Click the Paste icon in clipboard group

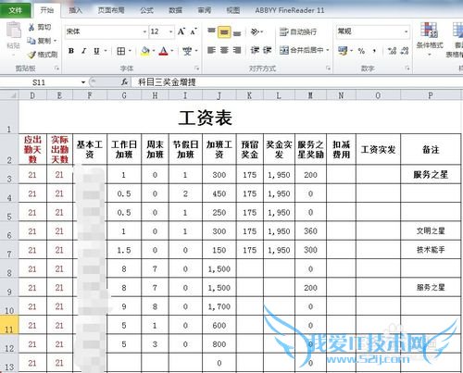[x=13, y=31]
